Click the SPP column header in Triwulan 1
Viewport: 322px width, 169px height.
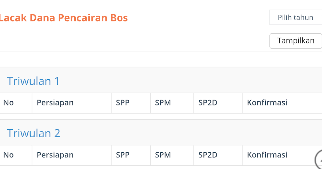122,103
